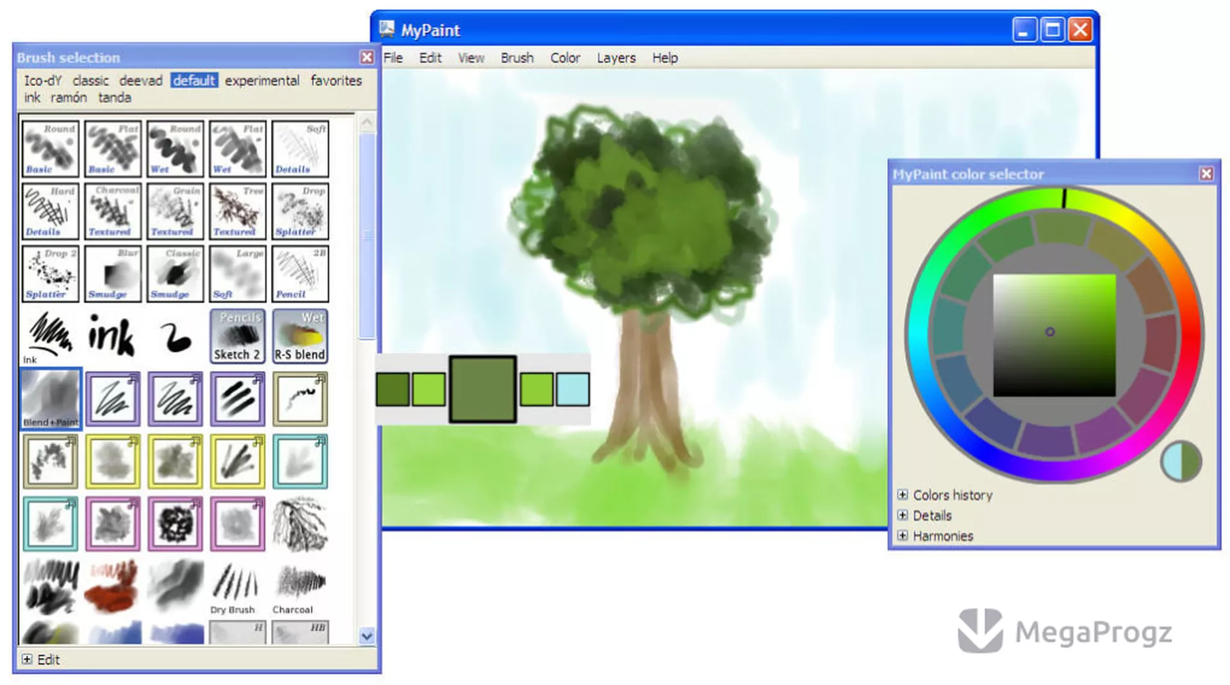1230x685 pixels.
Task: Expand the Details section in color selector
Action: pyautogui.click(x=903, y=515)
